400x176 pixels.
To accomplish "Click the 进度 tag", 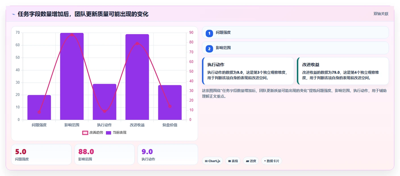I will pos(251,161).
